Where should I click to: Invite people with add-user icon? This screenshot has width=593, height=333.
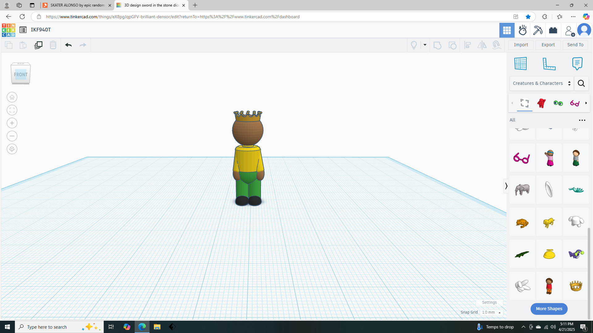coord(569,31)
